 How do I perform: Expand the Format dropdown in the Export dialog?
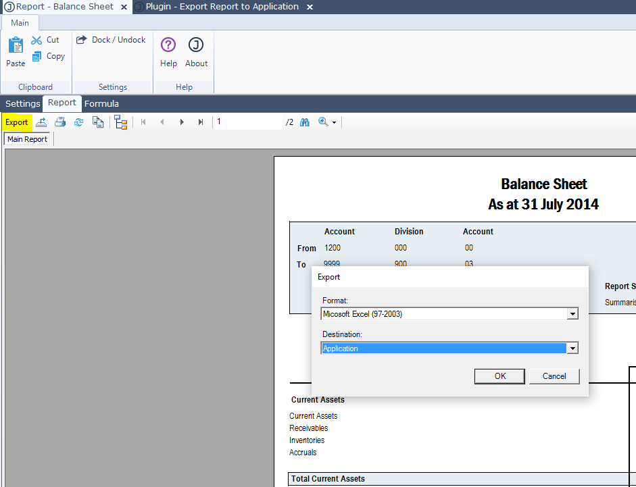(x=572, y=314)
